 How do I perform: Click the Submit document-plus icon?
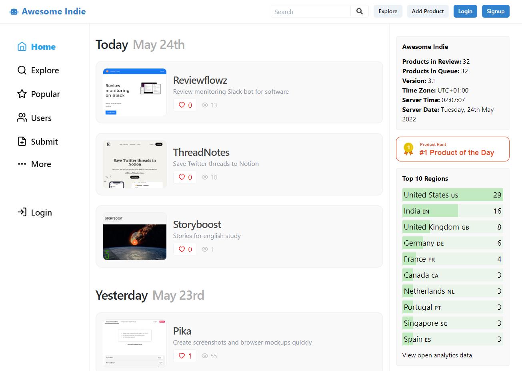[22, 141]
